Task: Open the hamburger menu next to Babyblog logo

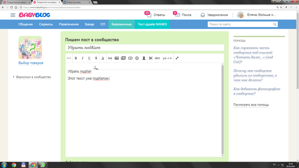Action: pyautogui.click(x=13, y=15)
